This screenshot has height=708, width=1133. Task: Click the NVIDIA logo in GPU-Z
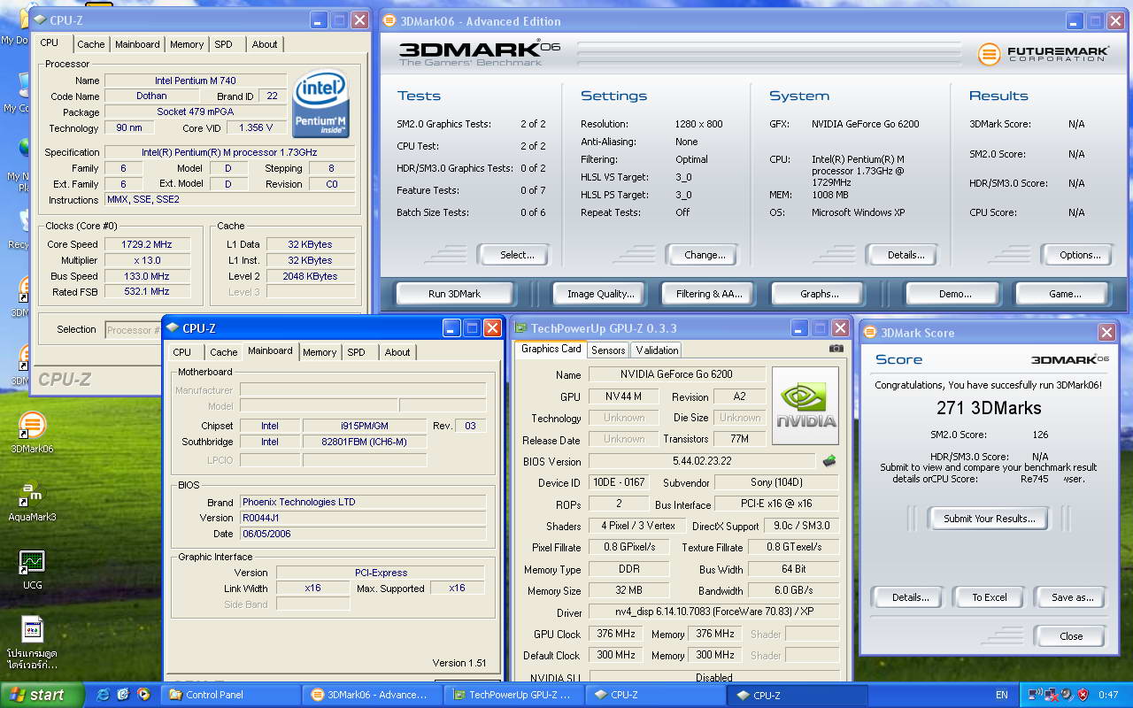pyautogui.click(x=805, y=406)
